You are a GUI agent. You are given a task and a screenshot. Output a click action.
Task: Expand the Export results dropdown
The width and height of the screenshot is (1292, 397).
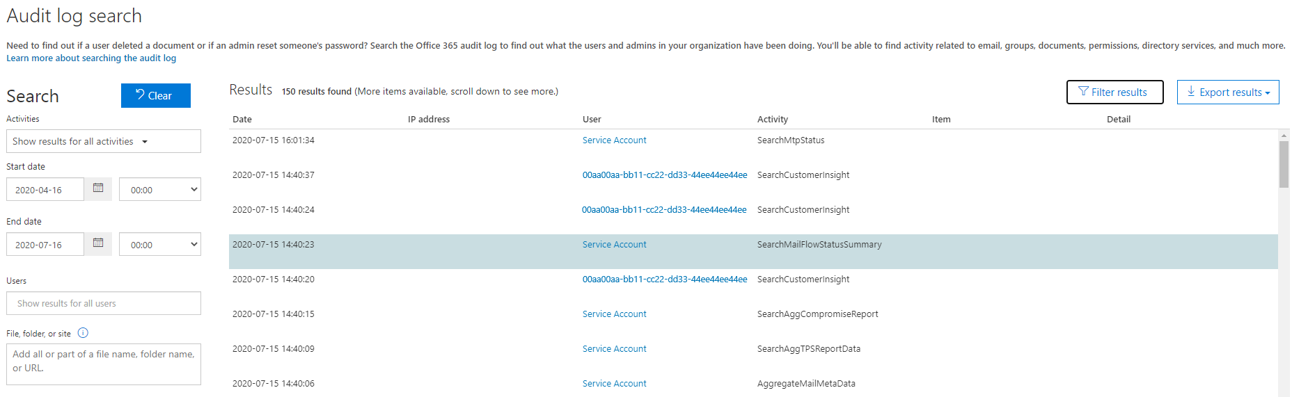1227,92
